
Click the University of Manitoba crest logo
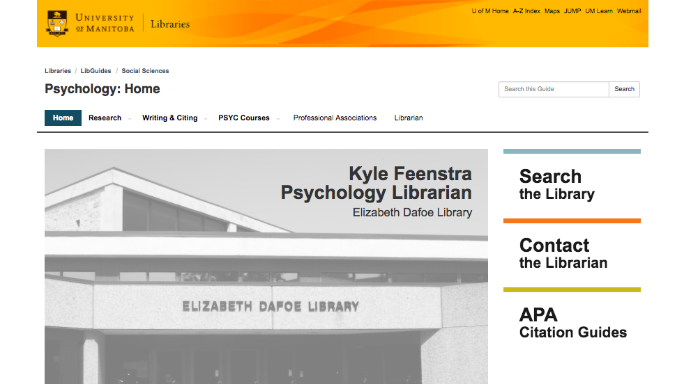coord(57,23)
